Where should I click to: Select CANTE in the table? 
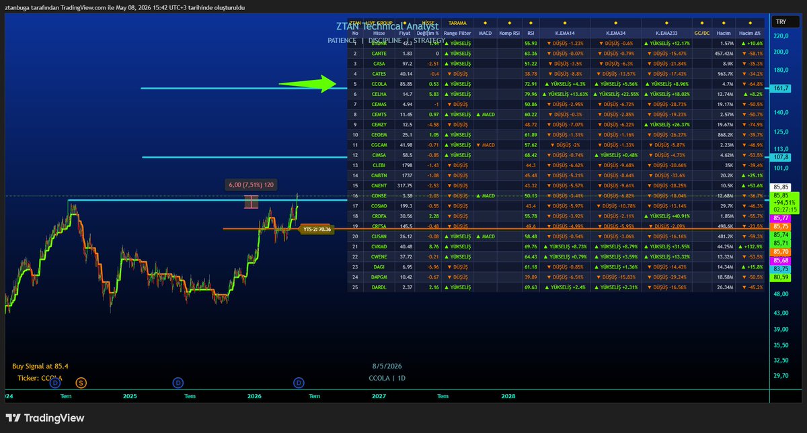point(379,53)
